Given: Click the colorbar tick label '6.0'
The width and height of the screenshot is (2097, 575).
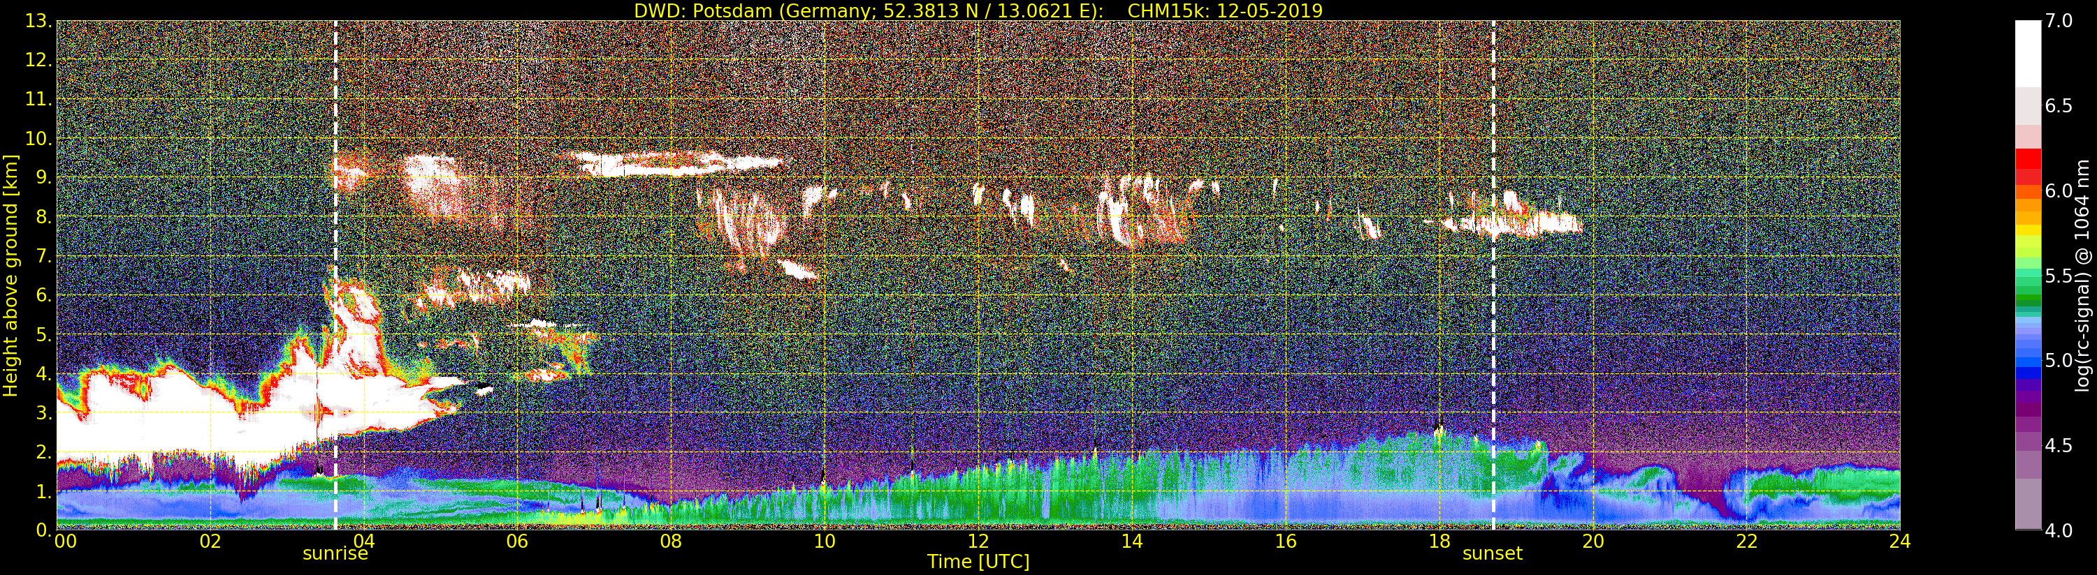Looking at the screenshot, I should click(2059, 191).
